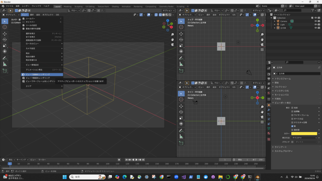Open the キーイング menu in the timeline
322x181 pixels.
pyautogui.click(x=22, y=160)
